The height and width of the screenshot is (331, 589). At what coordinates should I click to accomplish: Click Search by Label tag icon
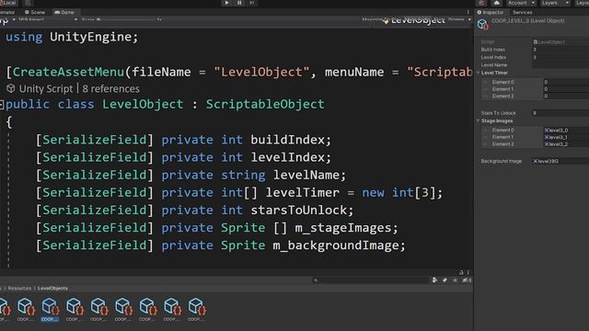coord(445,280)
